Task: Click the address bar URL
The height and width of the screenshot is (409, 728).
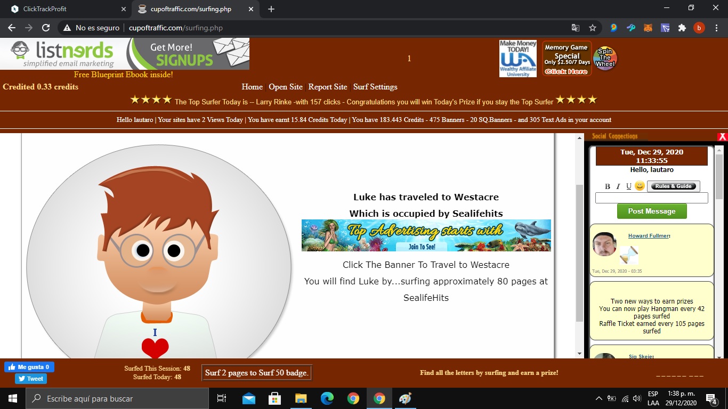Action: tap(176, 28)
